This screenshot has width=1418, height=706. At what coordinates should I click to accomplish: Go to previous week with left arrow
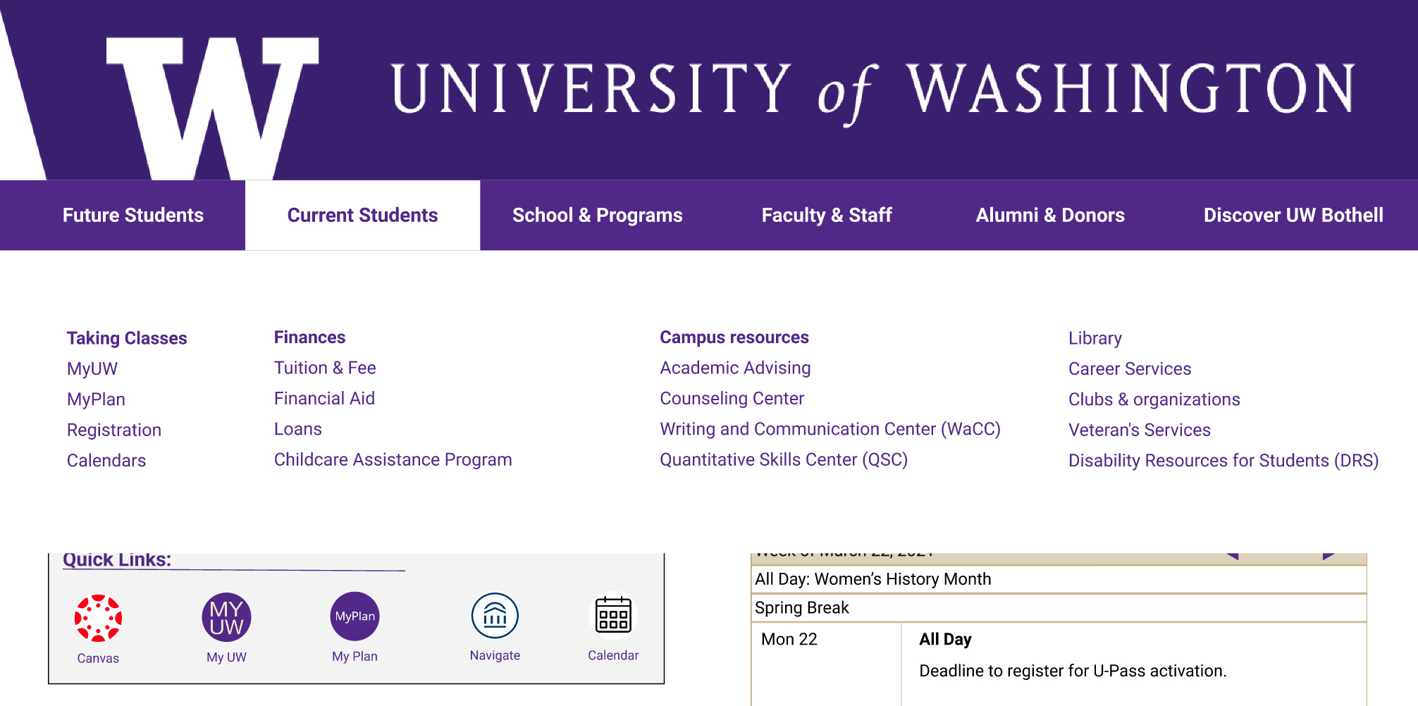click(x=1232, y=557)
